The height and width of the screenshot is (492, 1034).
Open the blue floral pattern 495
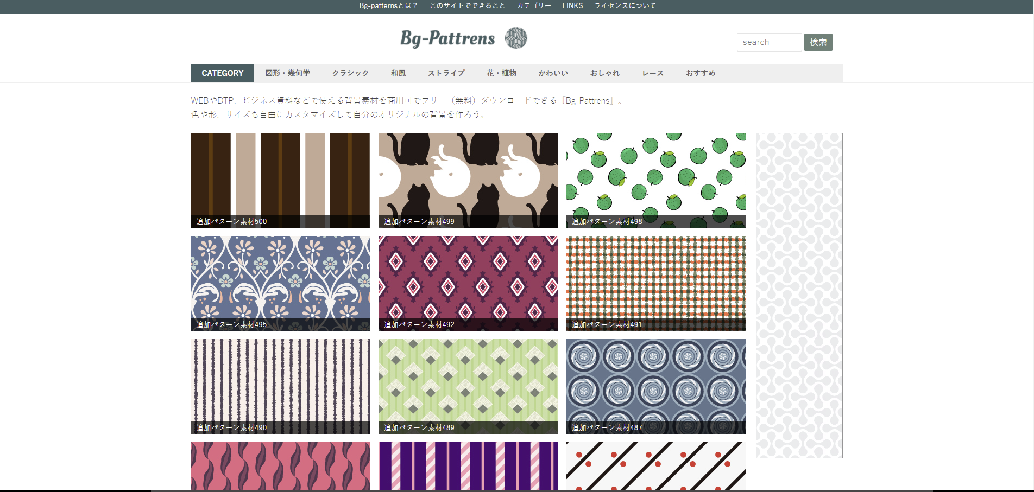280,283
